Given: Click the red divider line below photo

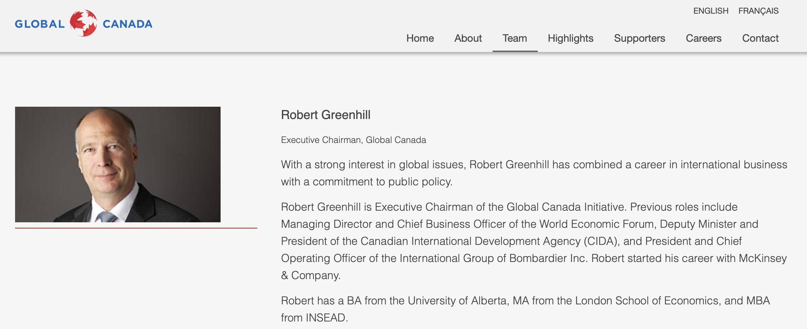Looking at the screenshot, I should (x=136, y=228).
